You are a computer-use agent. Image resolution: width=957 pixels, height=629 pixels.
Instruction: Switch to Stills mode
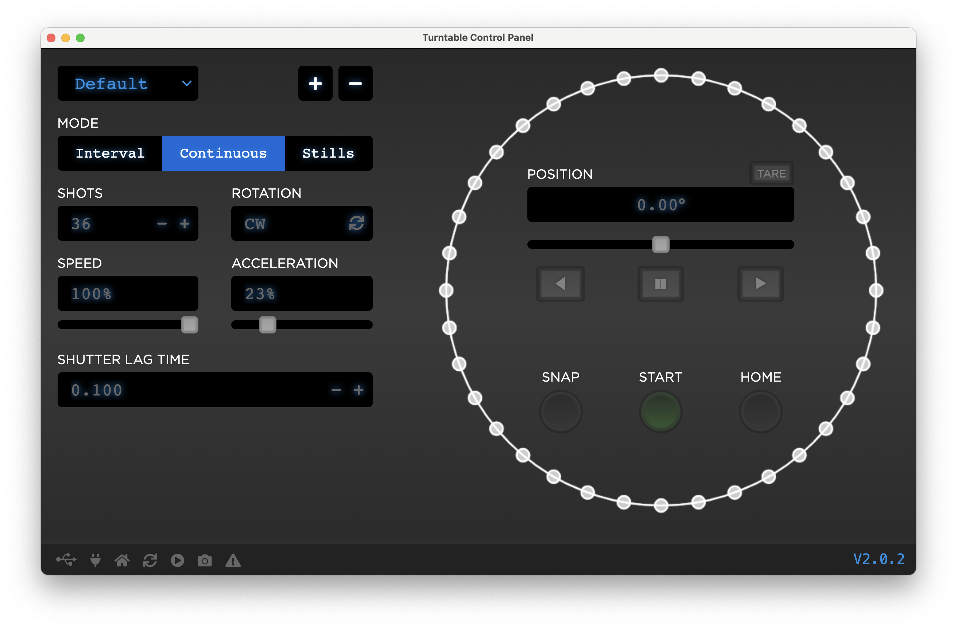(x=328, y=153)
